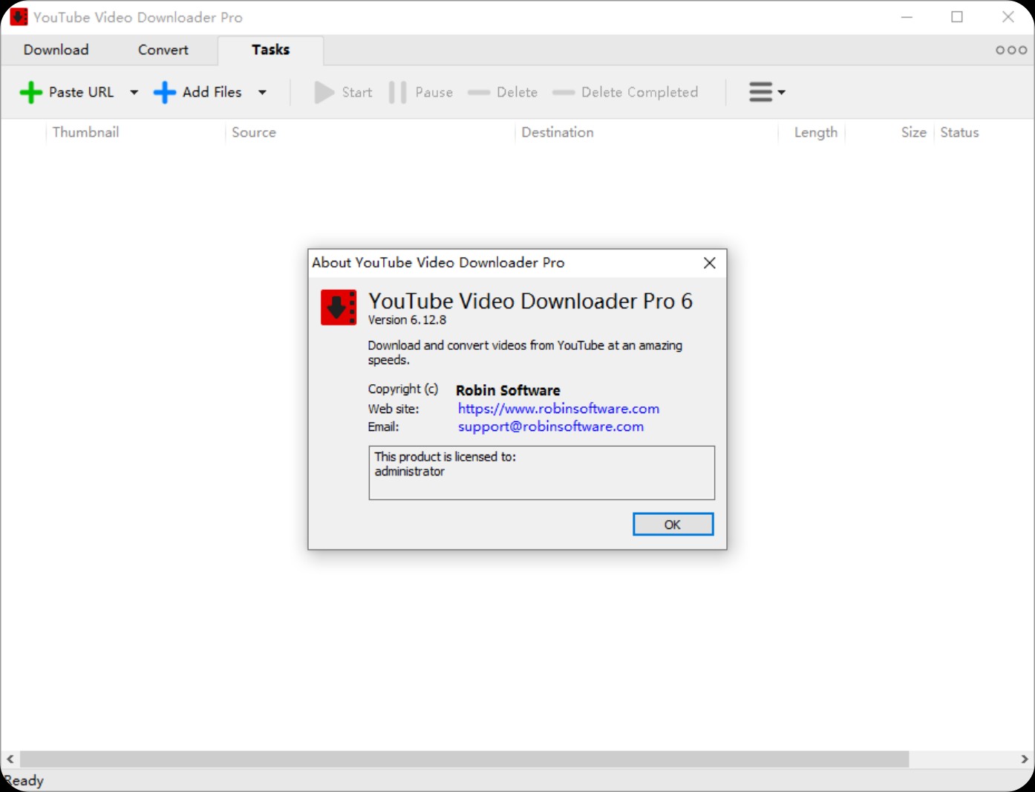
Task: Click the "Ready" status bar text
Action: [x=24, y=781]
